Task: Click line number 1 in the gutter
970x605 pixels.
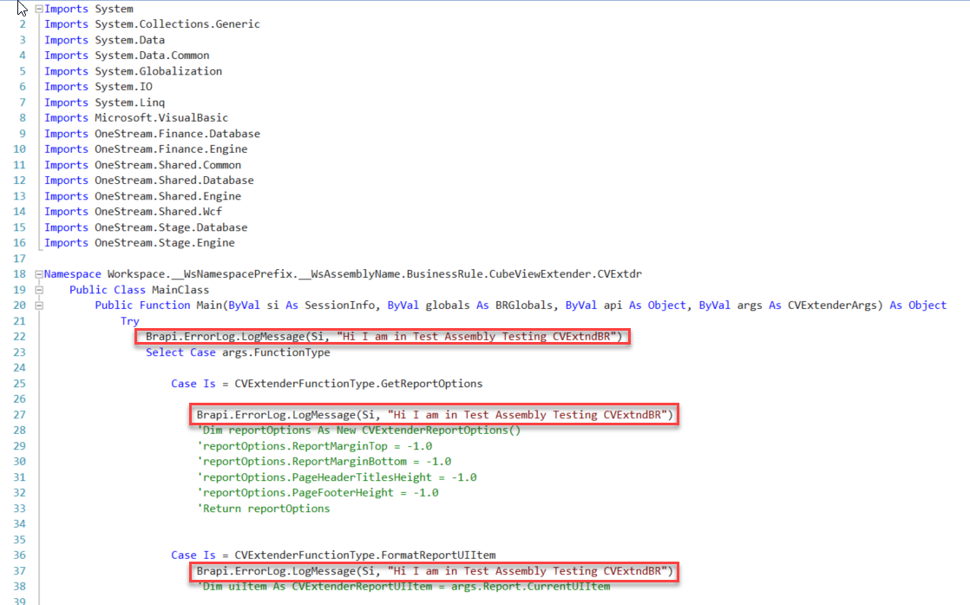Action: coord(19,8)
